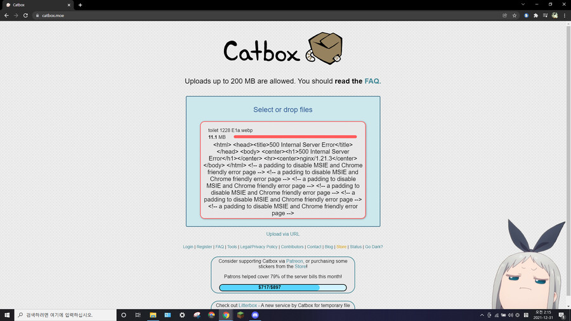The width and height of the screenshot is (571, 321).
Task: Reload the catbox.moe page
Action: (x=25, y=15)
